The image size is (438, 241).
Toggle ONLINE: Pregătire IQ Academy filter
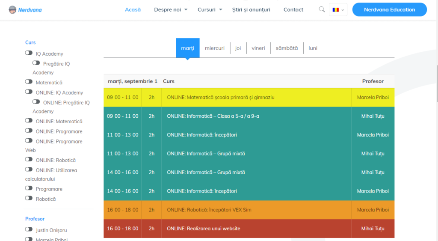[36, 102]
